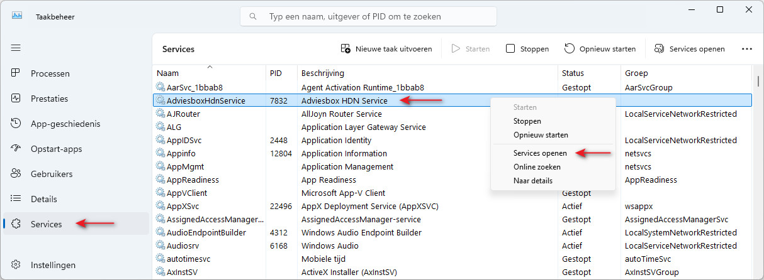The height and width of the screenshot is (280, 764).
Task: Open Prestaties performance icon in sidebar
Action: 16,99
